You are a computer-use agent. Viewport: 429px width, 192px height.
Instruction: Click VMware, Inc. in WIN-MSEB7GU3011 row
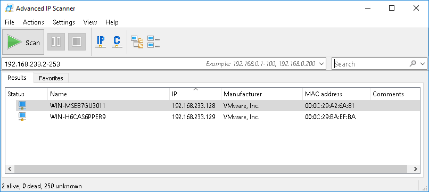[x=241, y=105]
